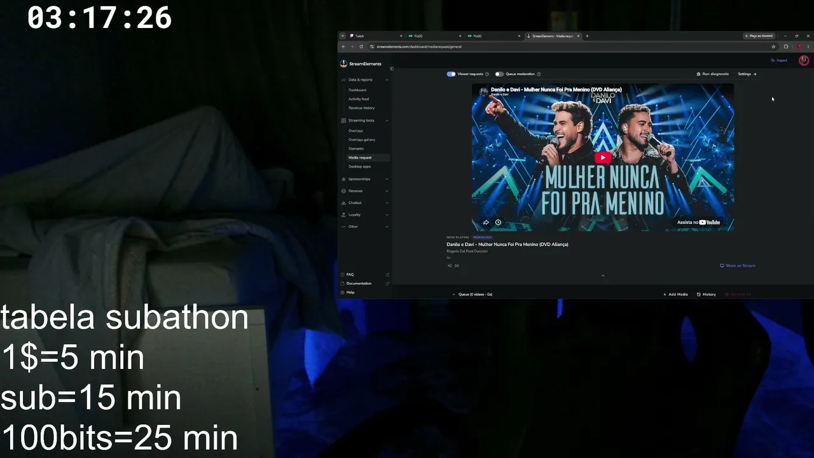Click Show on Stream
The image size is (814, 458).
coord(738,266)
